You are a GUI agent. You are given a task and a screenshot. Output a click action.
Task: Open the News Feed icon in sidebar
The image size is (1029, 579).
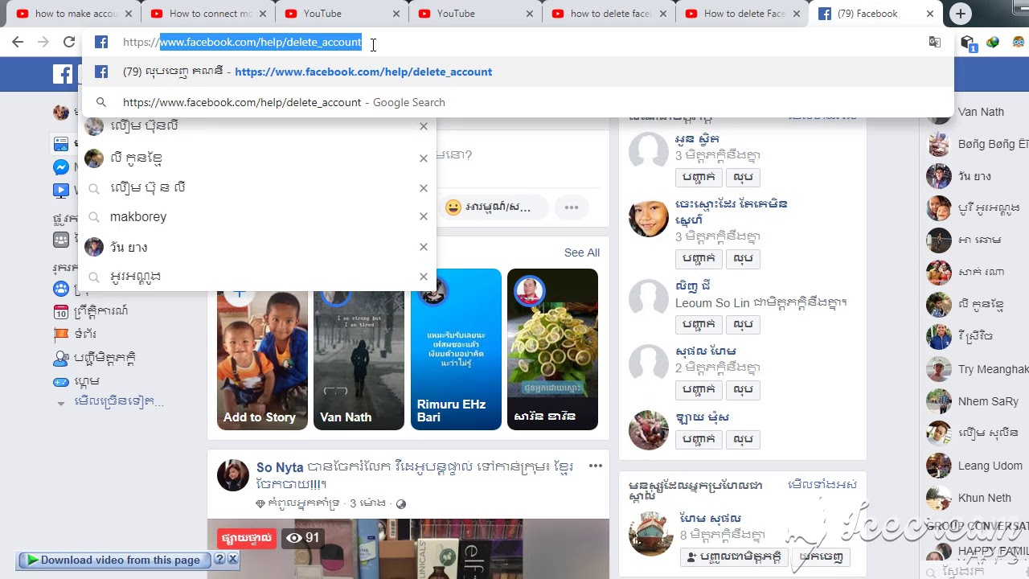pos(61,144)
